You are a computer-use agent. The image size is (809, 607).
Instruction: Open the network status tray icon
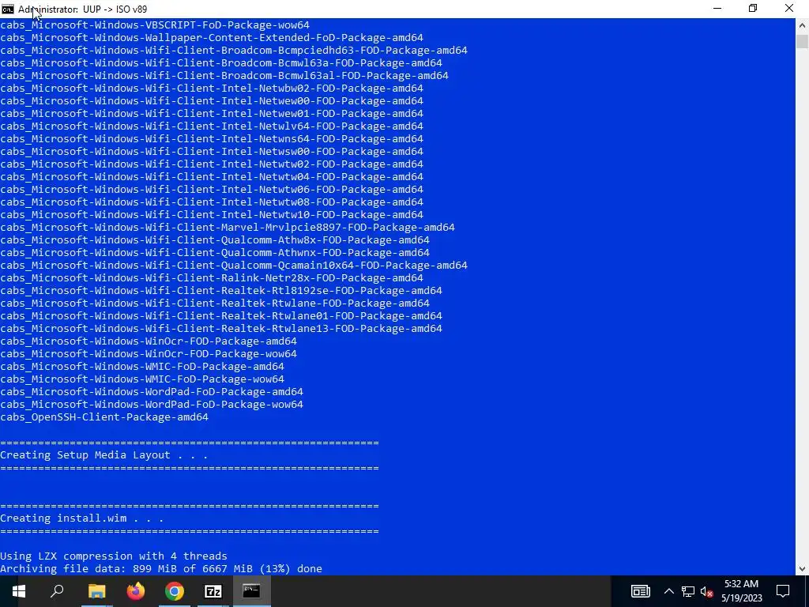tap(688, 591)
